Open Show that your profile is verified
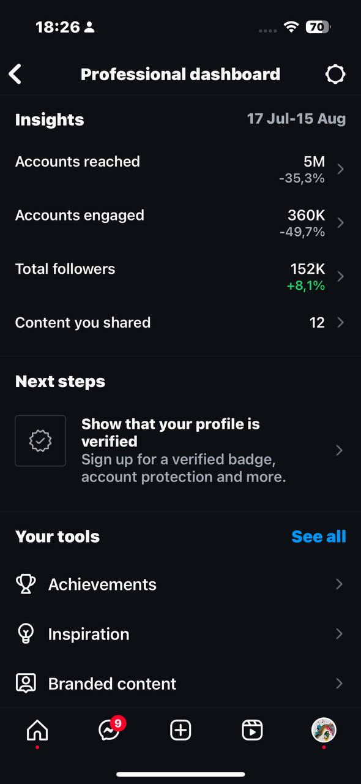Viewport: 361px width, 784px height. point(180,450)
